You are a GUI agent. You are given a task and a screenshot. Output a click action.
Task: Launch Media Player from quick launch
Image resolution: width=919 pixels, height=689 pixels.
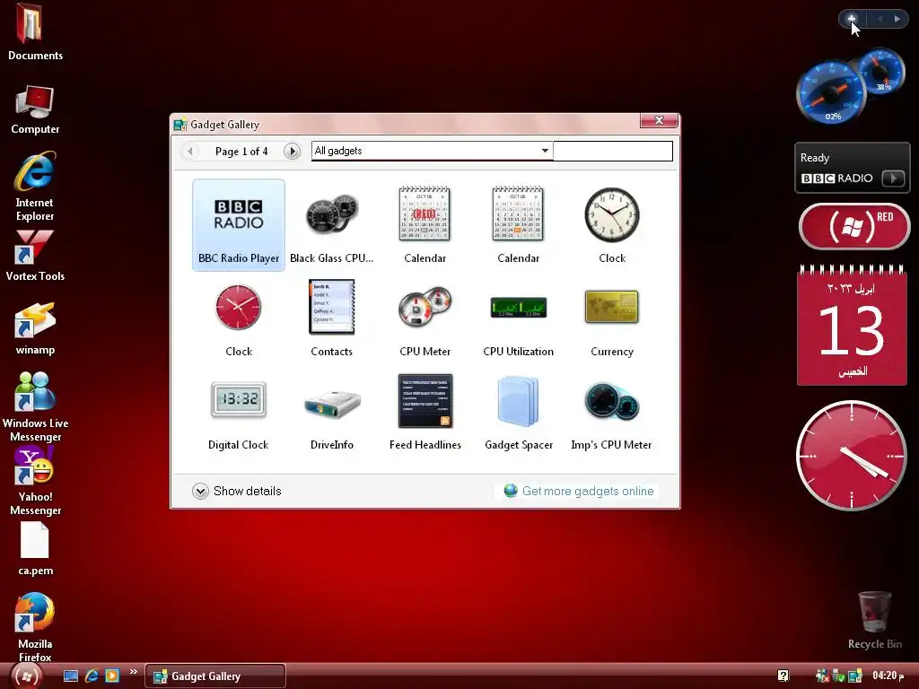pyautogui.click(x=112, y=676)
